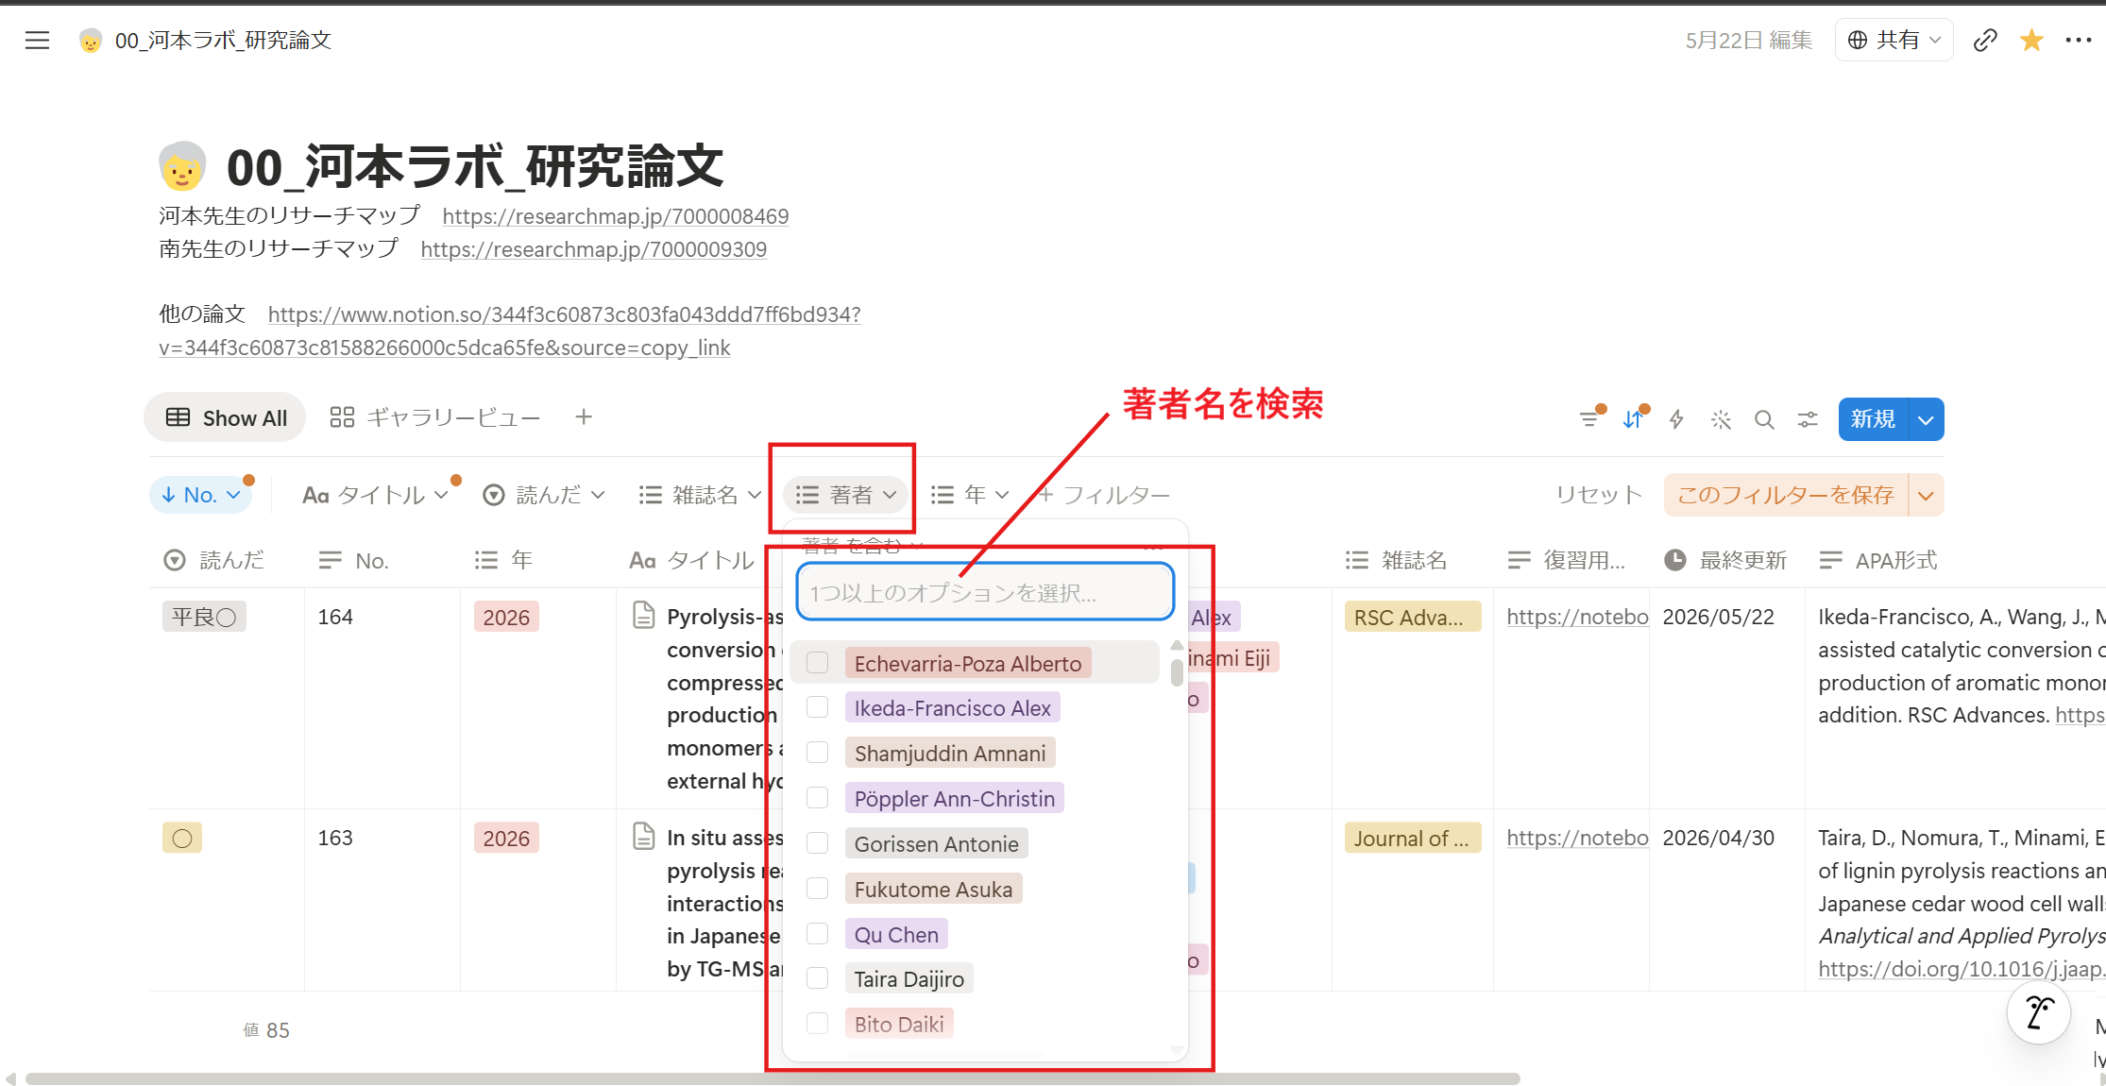Click the 年 column header

point(503,560)
